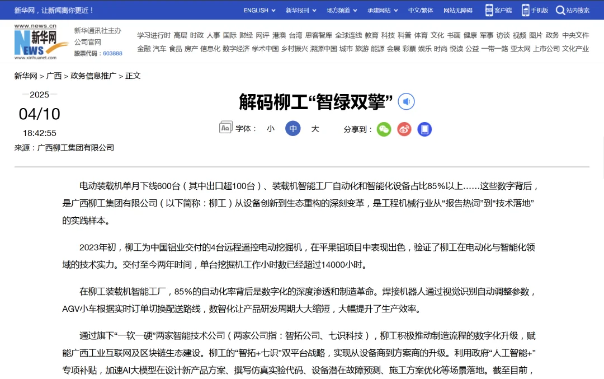The height and width of the screenshot is (379, 604).
Task: Open the 高层 channel
Action: (x=180, y=35)
